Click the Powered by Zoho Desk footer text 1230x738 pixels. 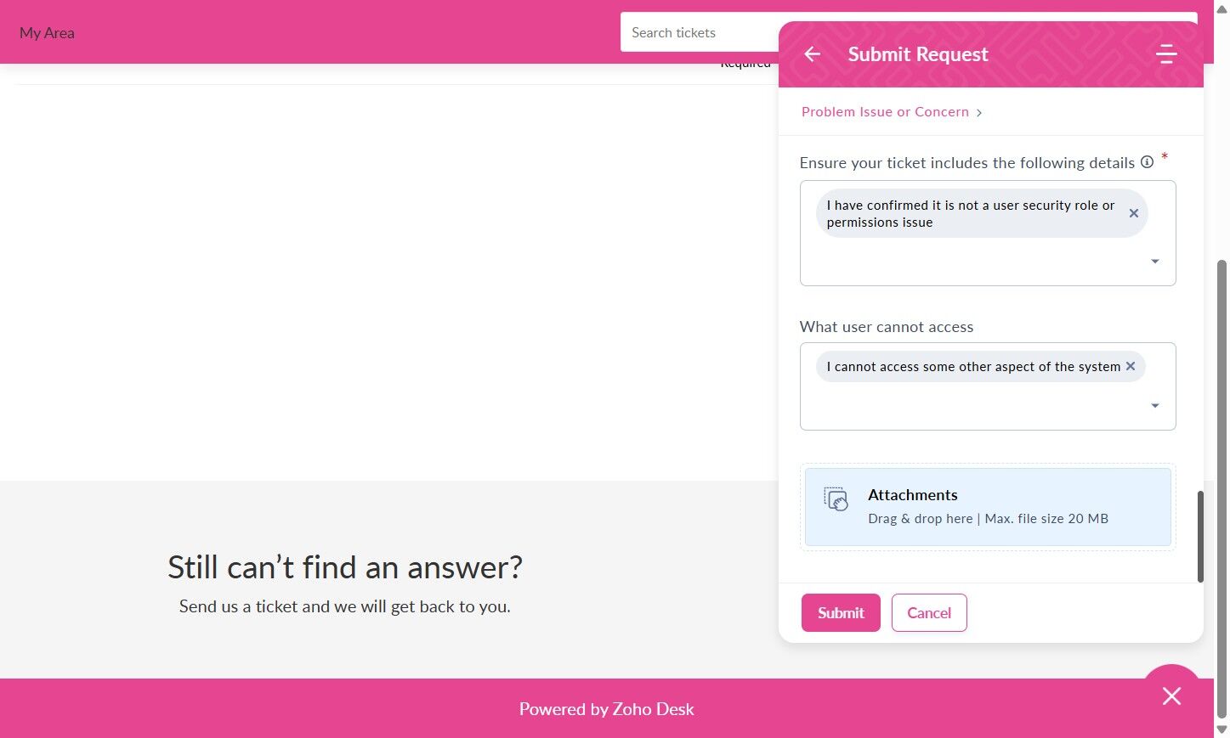[x=606, y=709]
